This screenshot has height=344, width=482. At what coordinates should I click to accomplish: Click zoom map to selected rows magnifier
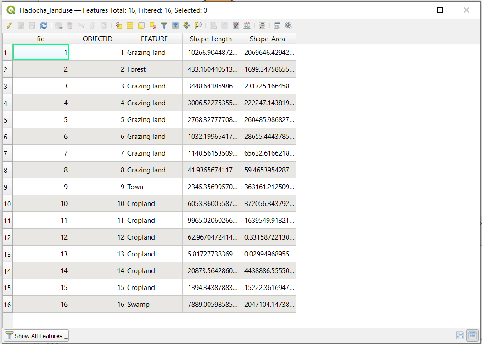pyautogui.click(x=198, y=25)
